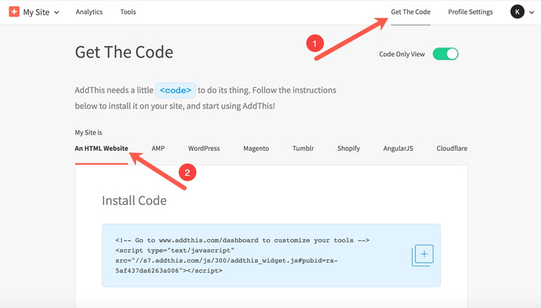Click the Get The Code page heading
This screenshot has width=541, height=308.
[124, 52]
